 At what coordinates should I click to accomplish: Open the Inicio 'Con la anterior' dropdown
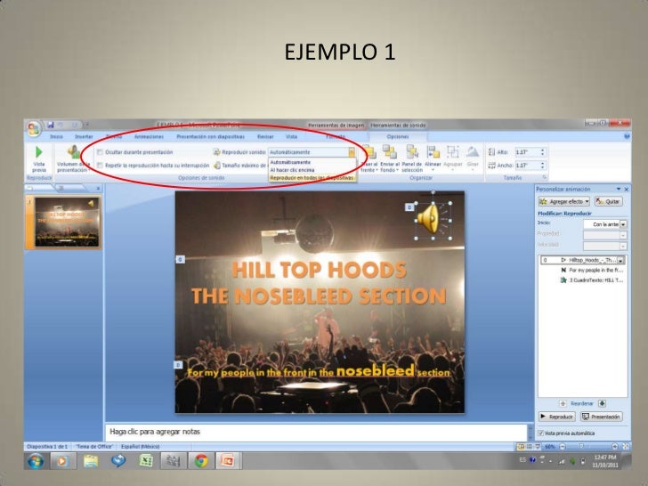coord(623,224)
